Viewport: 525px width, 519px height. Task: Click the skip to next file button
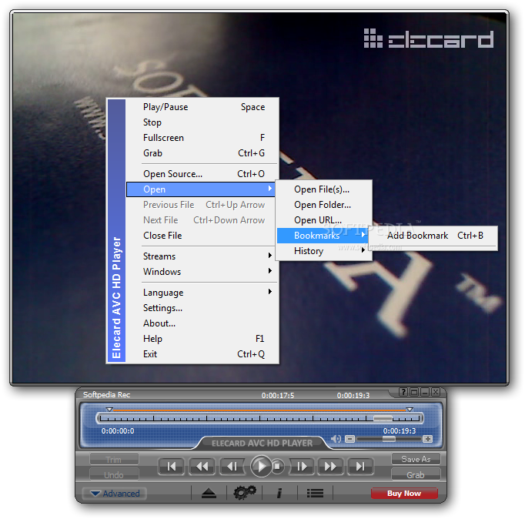coord(360,466)
